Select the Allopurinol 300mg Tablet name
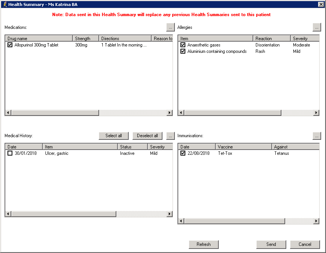 tap(36, 45)
